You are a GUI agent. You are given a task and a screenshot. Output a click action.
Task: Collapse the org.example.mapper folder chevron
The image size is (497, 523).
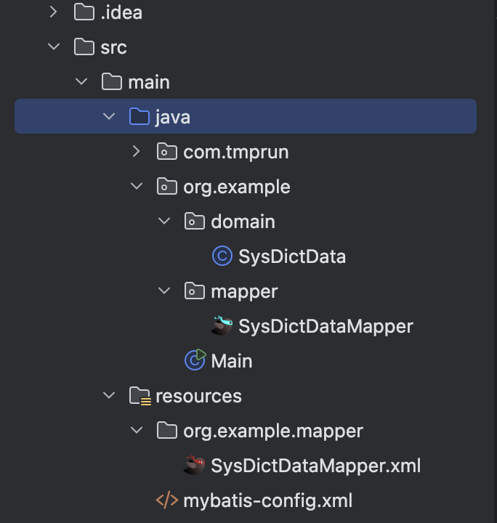[x=137, y=430]
